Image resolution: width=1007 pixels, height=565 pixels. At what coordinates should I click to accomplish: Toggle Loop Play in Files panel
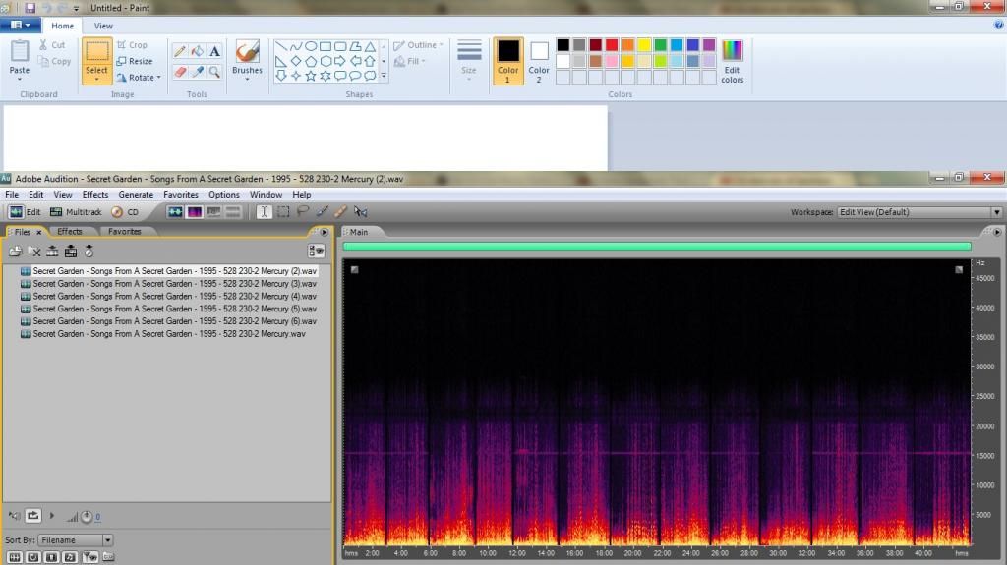pos(32,516)
